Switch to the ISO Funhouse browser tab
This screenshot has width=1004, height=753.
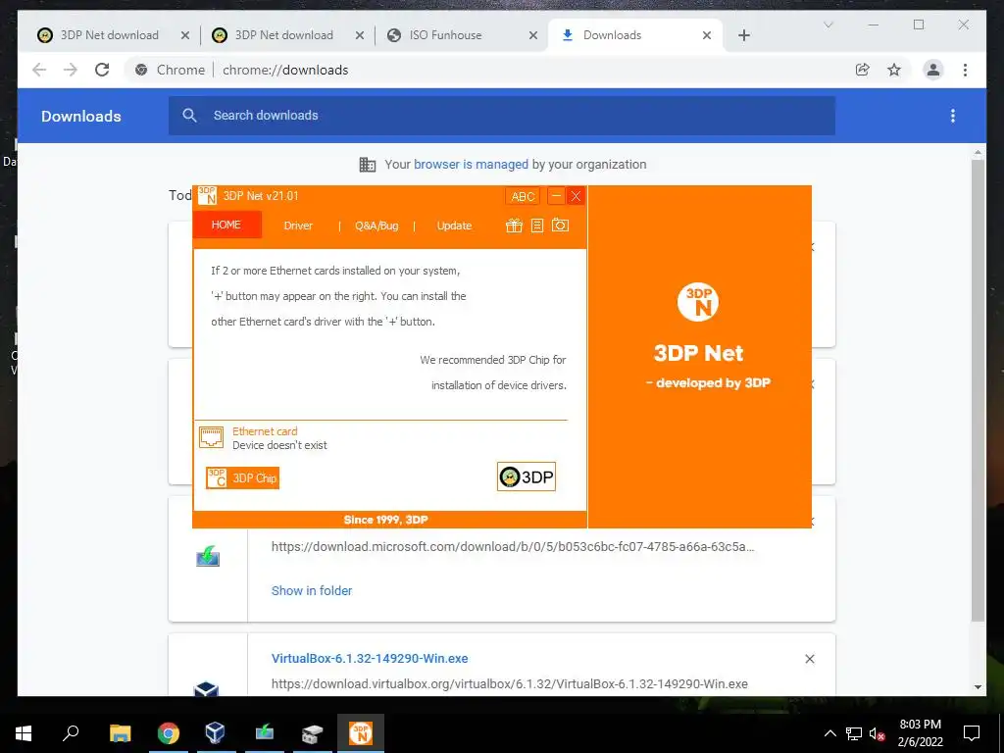[x=446, y=35]
